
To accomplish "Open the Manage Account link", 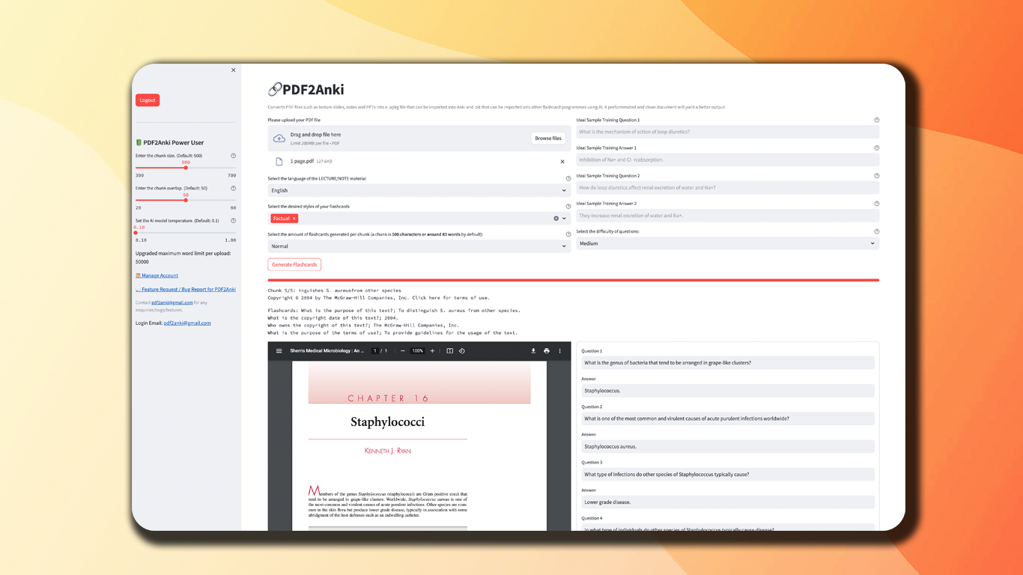I will pyautogui.click(x=160, y=276).
